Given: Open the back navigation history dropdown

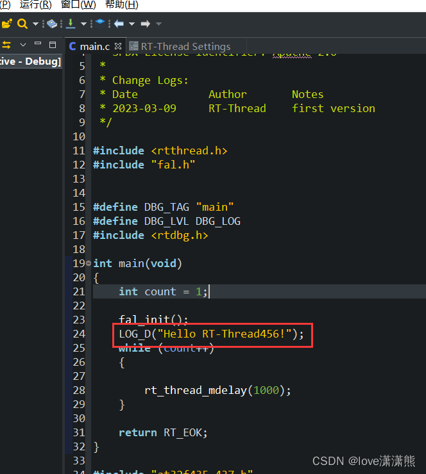Looking at the screenshot, I should pyautogui.click(x=132, y=24).
